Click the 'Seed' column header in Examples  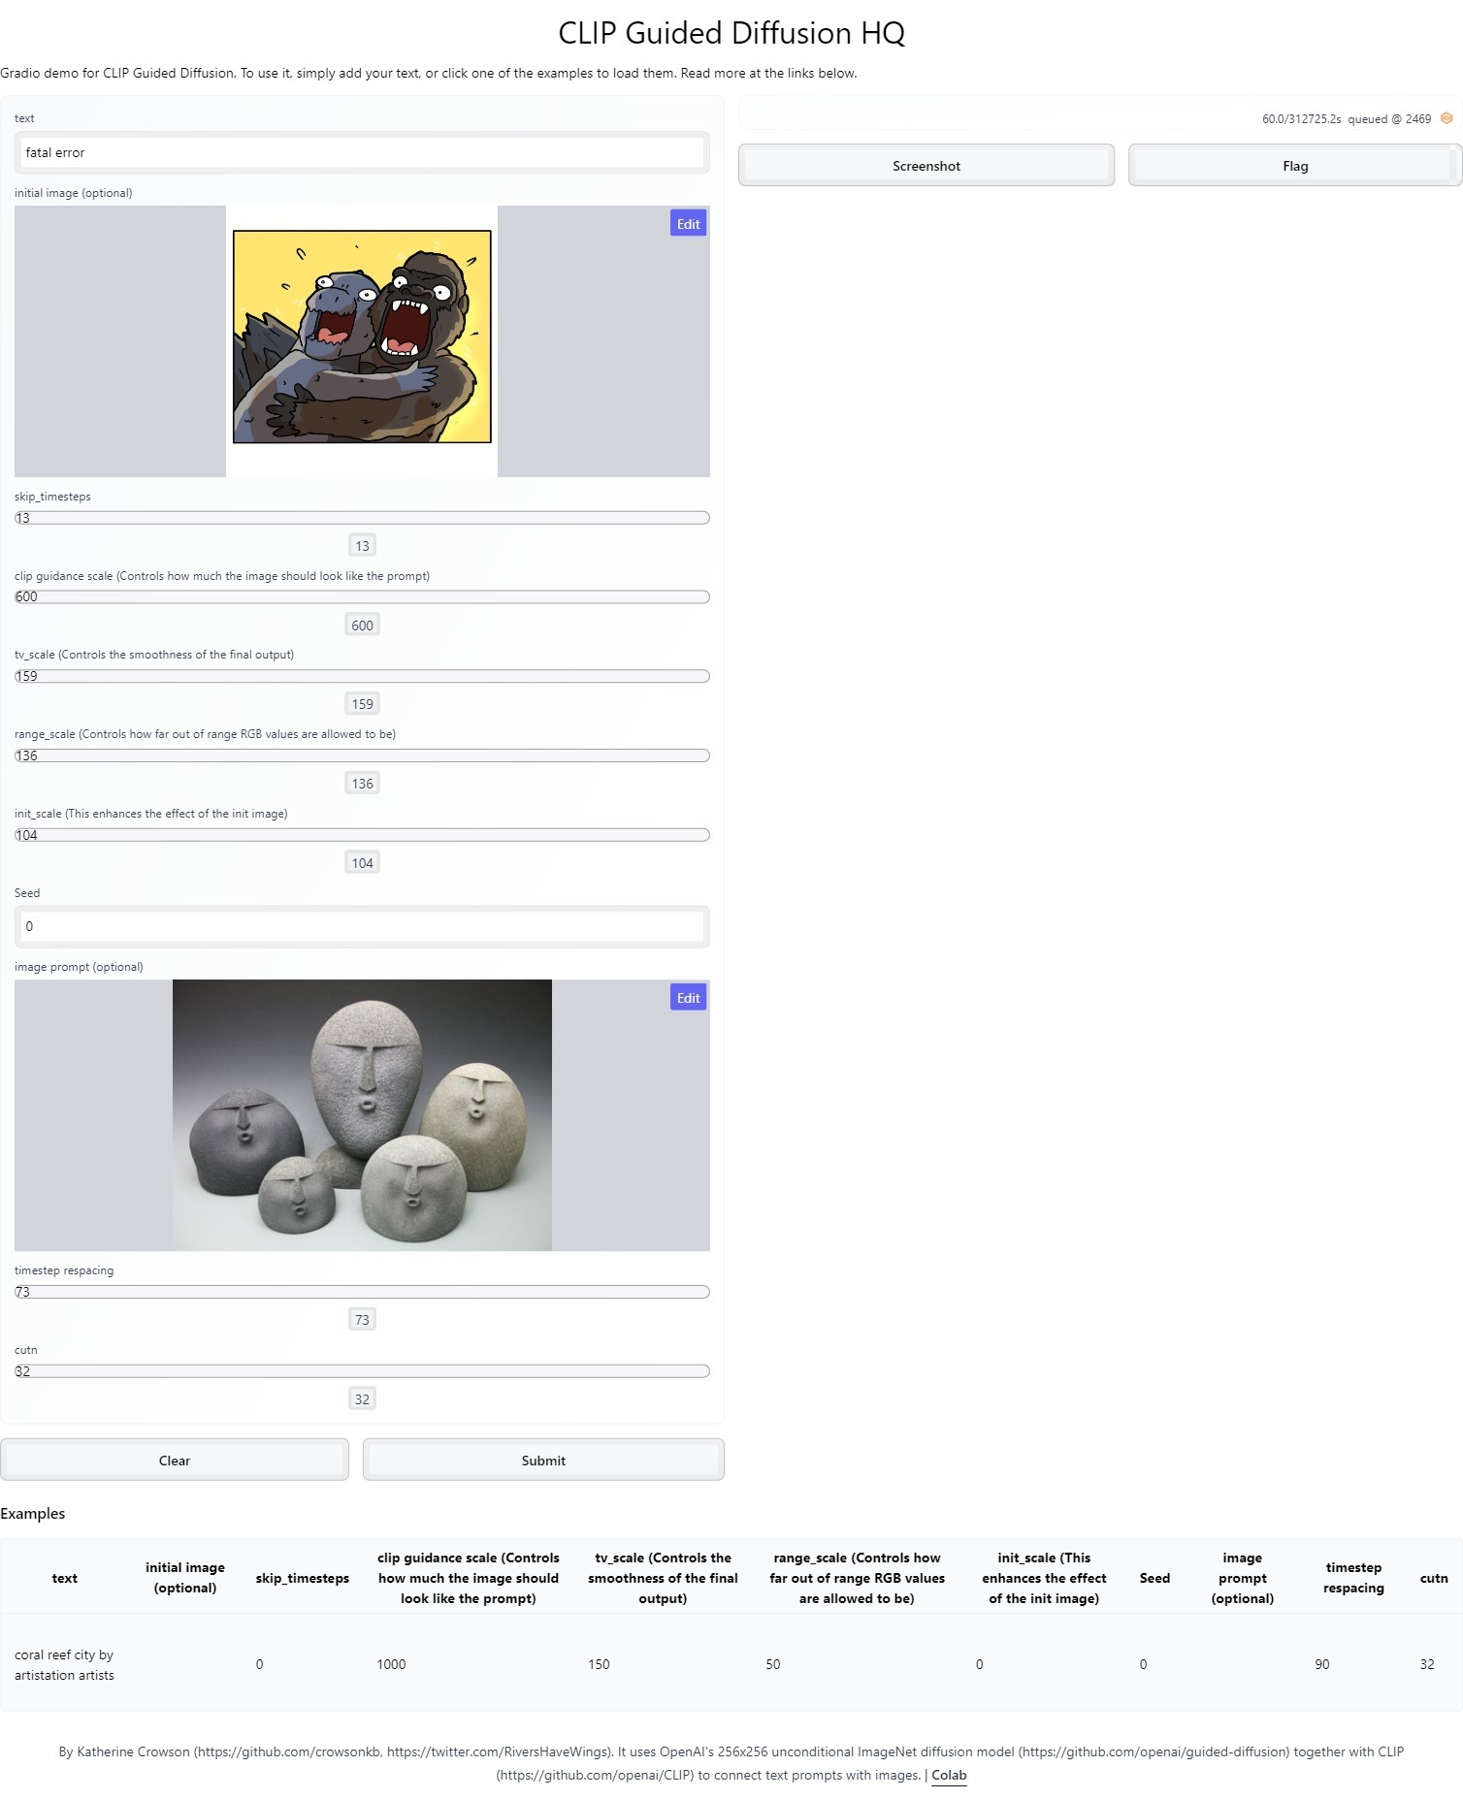[x=1154, y=1578]
